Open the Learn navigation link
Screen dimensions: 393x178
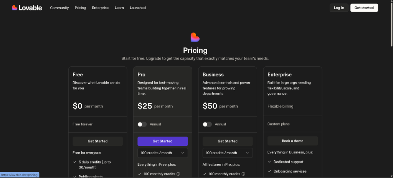(119, 8)
